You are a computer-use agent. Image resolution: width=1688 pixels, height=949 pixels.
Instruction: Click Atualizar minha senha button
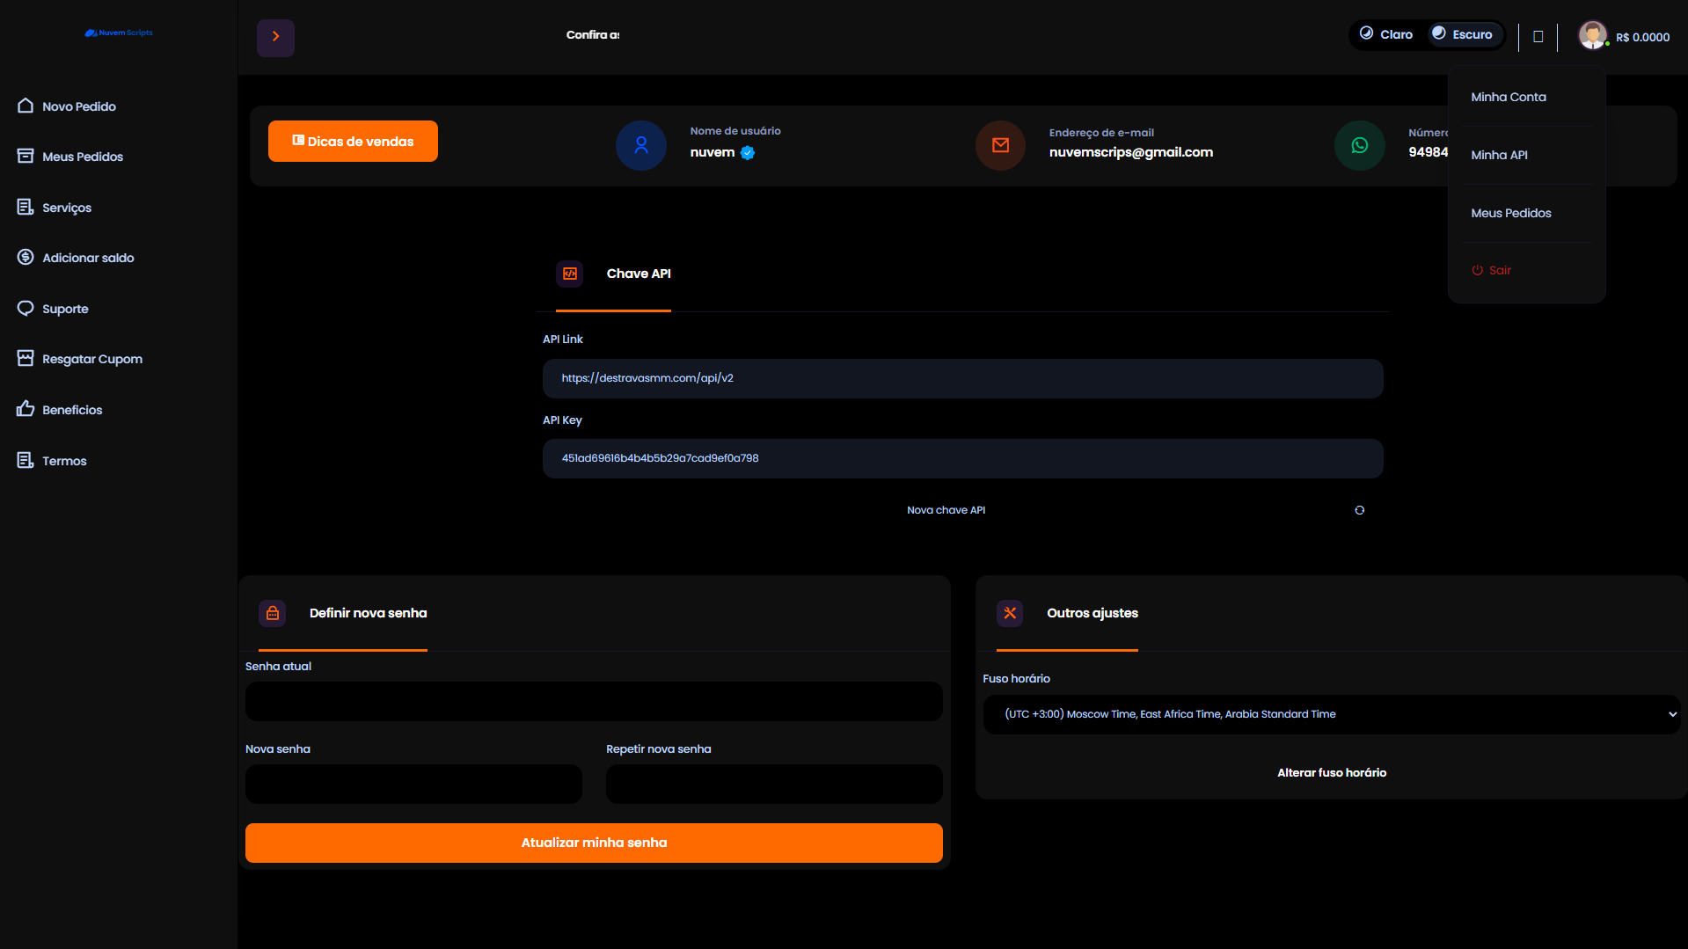[x=594, y=843]
